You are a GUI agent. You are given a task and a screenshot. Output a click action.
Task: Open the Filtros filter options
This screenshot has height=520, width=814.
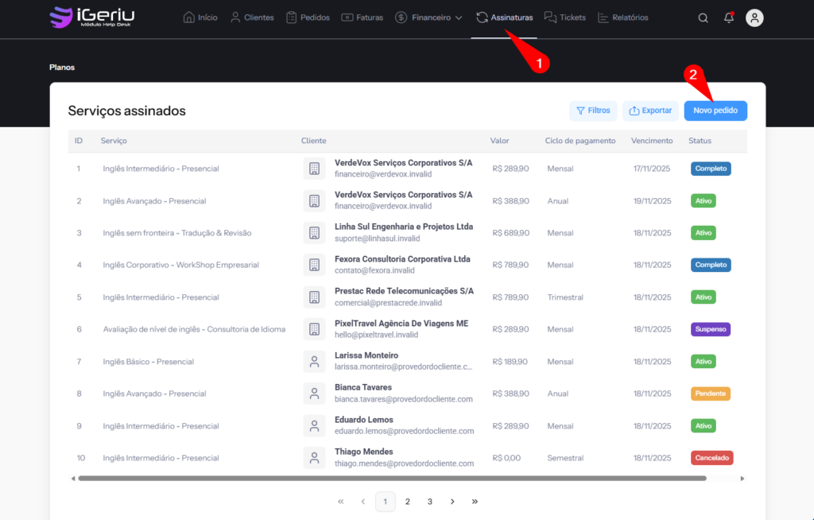[x=593, y=111]
